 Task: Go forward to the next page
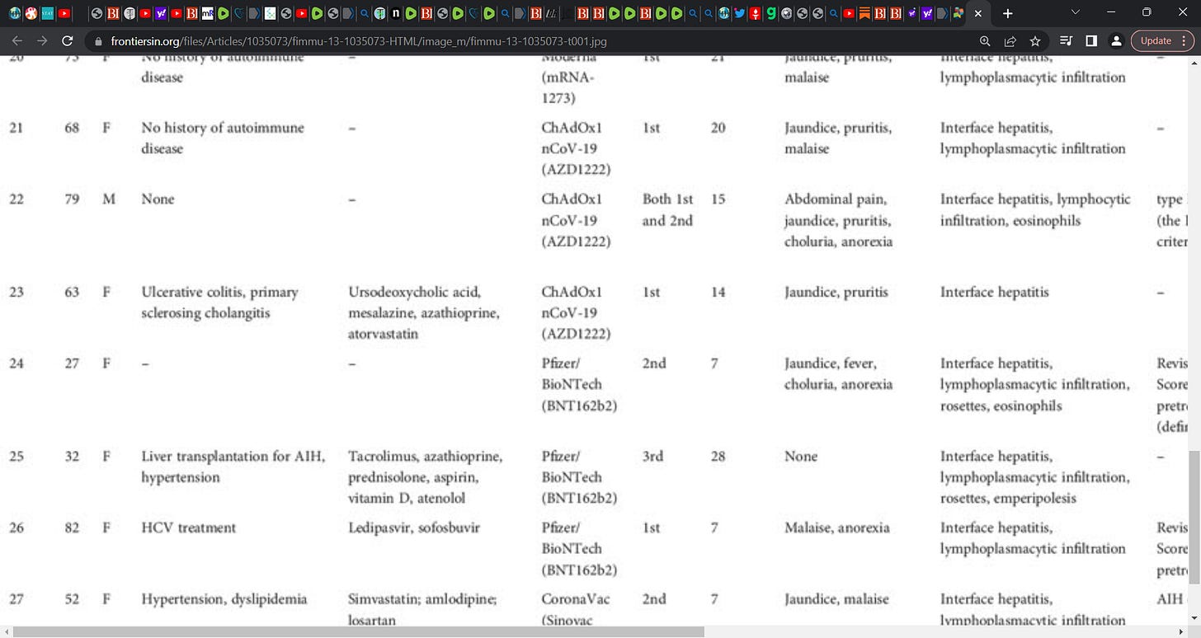[42, 40]
